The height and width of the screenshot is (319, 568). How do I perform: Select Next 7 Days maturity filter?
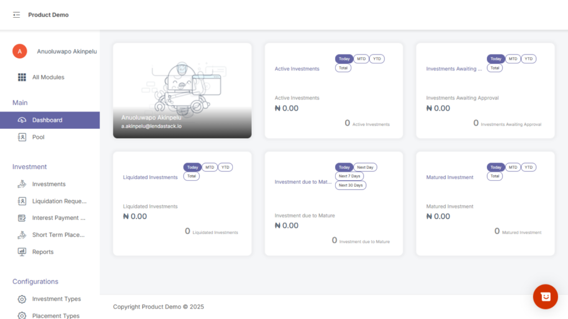coord(349,176)
